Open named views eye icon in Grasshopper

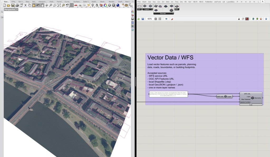pos(166,19)
